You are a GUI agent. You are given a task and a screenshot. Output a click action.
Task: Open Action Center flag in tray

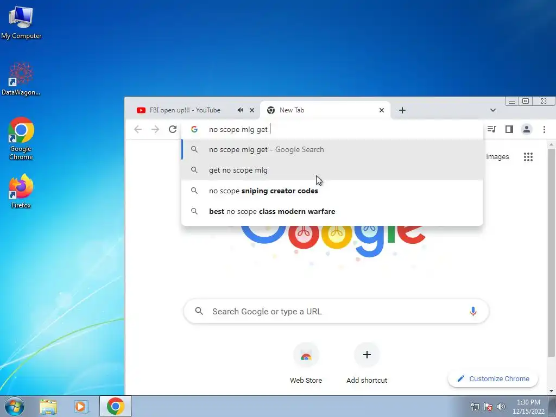pos(488,407)
